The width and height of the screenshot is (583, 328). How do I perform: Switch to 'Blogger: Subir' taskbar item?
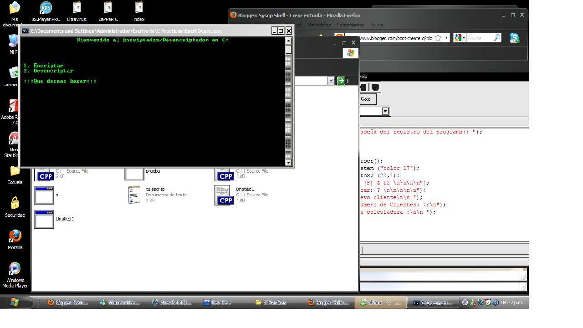pos(329,302)
